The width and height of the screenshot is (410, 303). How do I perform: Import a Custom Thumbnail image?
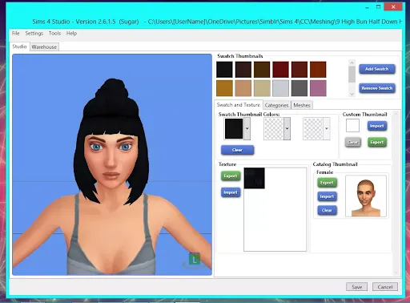377,126
